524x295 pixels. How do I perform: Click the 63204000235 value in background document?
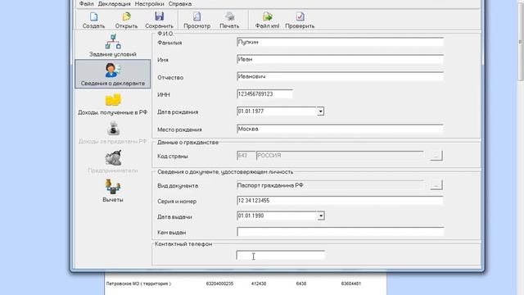click(219, 284)
